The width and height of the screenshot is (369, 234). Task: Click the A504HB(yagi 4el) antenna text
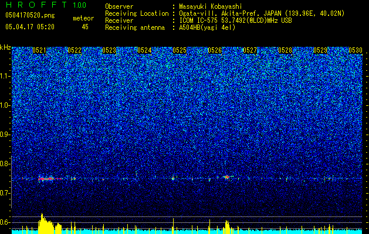(207, 27)
